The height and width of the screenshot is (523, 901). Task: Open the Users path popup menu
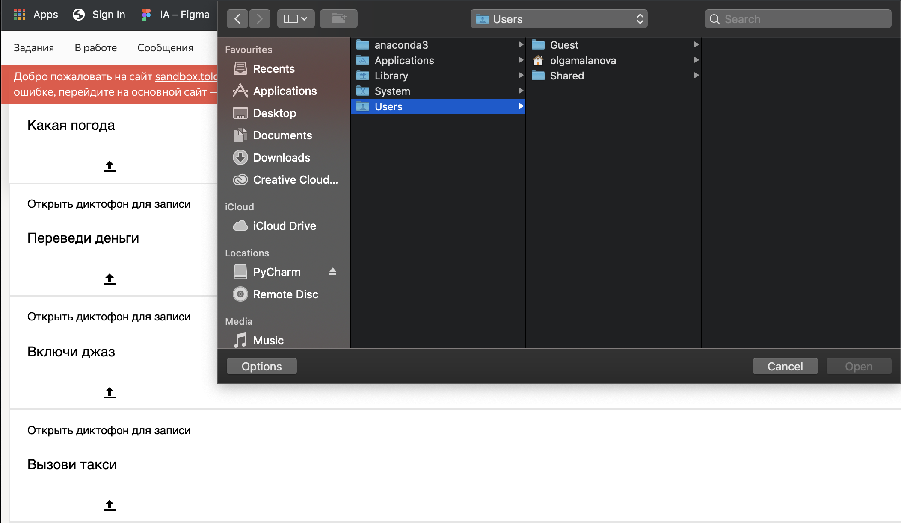click(x=558, y=19)
